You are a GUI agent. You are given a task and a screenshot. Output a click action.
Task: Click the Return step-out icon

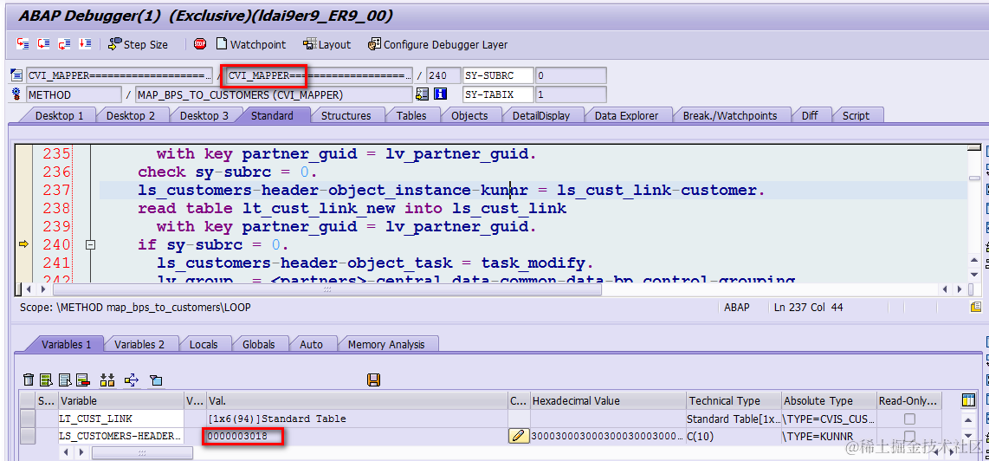[x=64, y=43]
